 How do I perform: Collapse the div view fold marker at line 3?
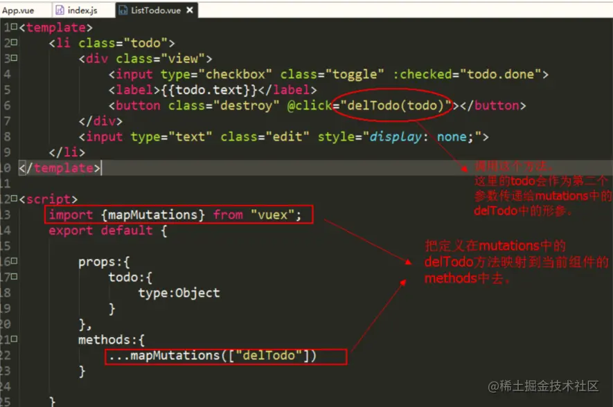15,58
